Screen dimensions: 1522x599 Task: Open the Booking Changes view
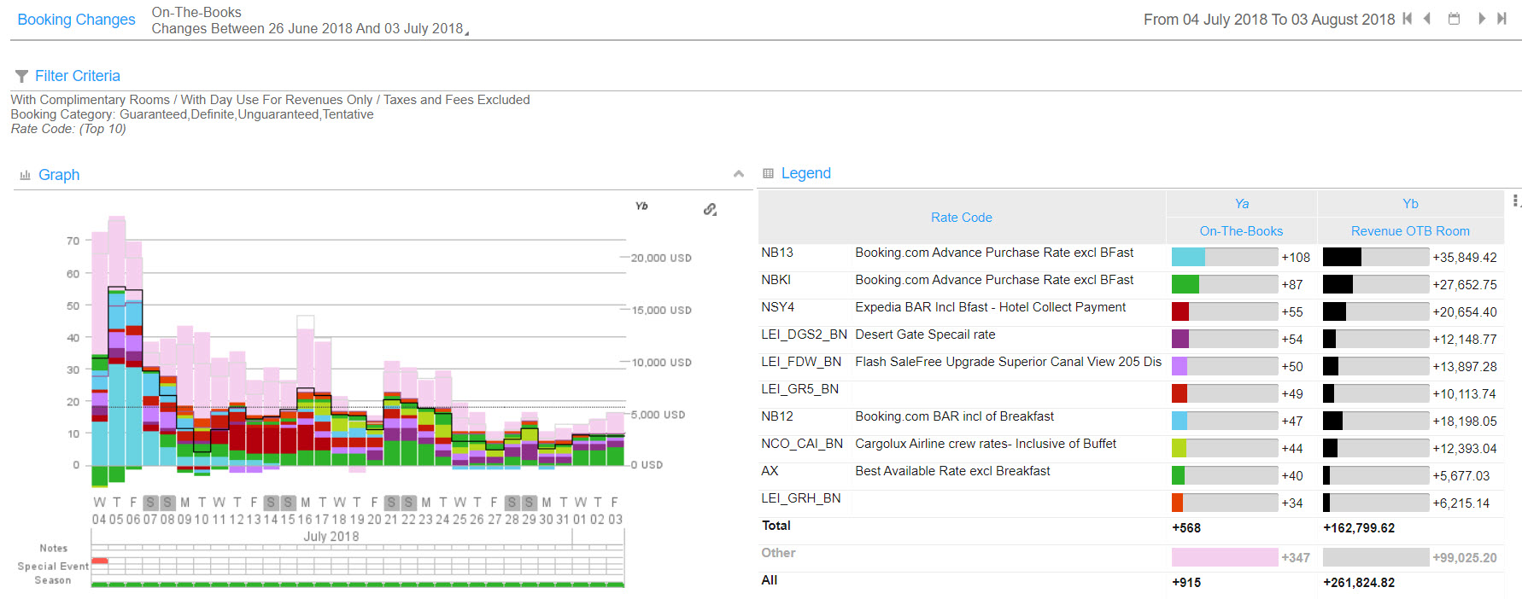(x=76, y=20)
